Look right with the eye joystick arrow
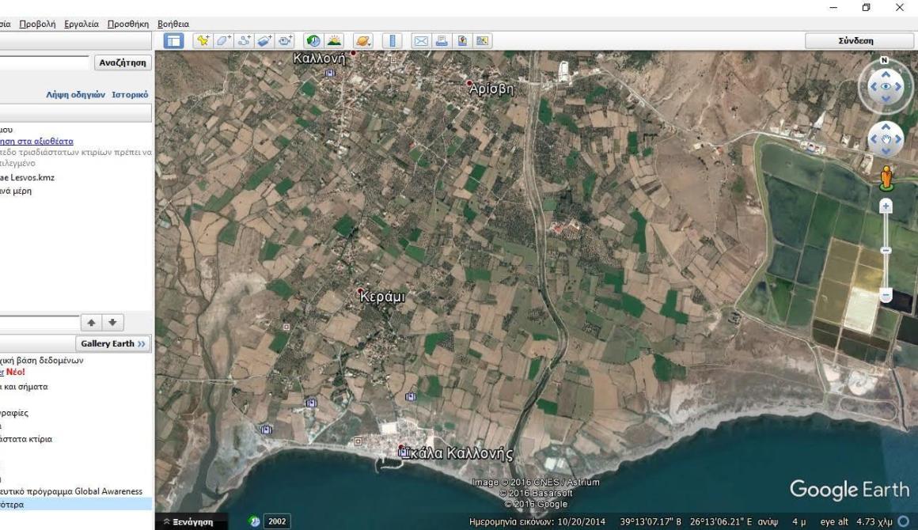 898,86
